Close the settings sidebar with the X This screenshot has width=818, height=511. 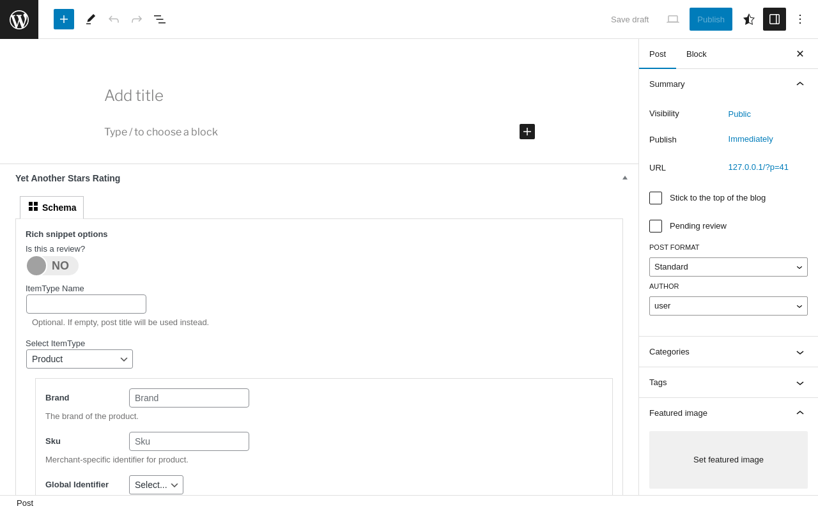(800, 54)
